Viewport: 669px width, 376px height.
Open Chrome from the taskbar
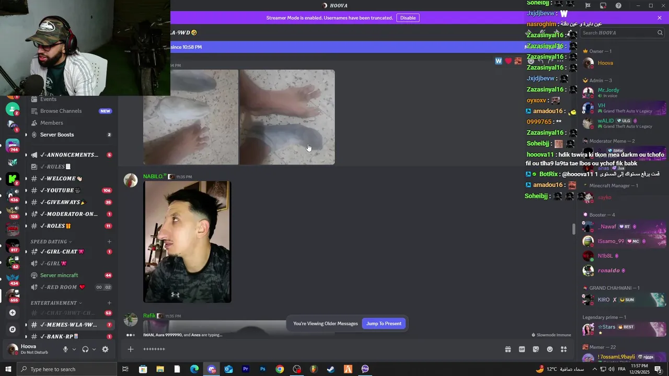[x=280, y=369]
